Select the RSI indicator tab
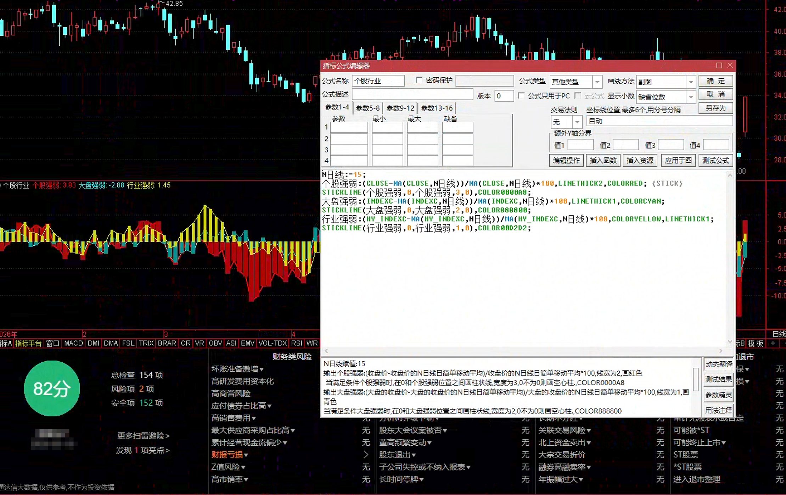Image resolution: width=786 pixels, height=495 pixels. 297,343
